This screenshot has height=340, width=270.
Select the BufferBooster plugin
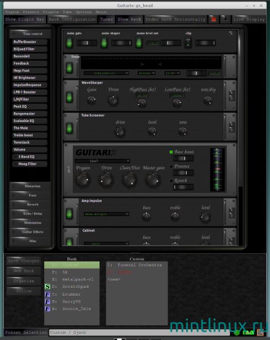tap(29, 42)
